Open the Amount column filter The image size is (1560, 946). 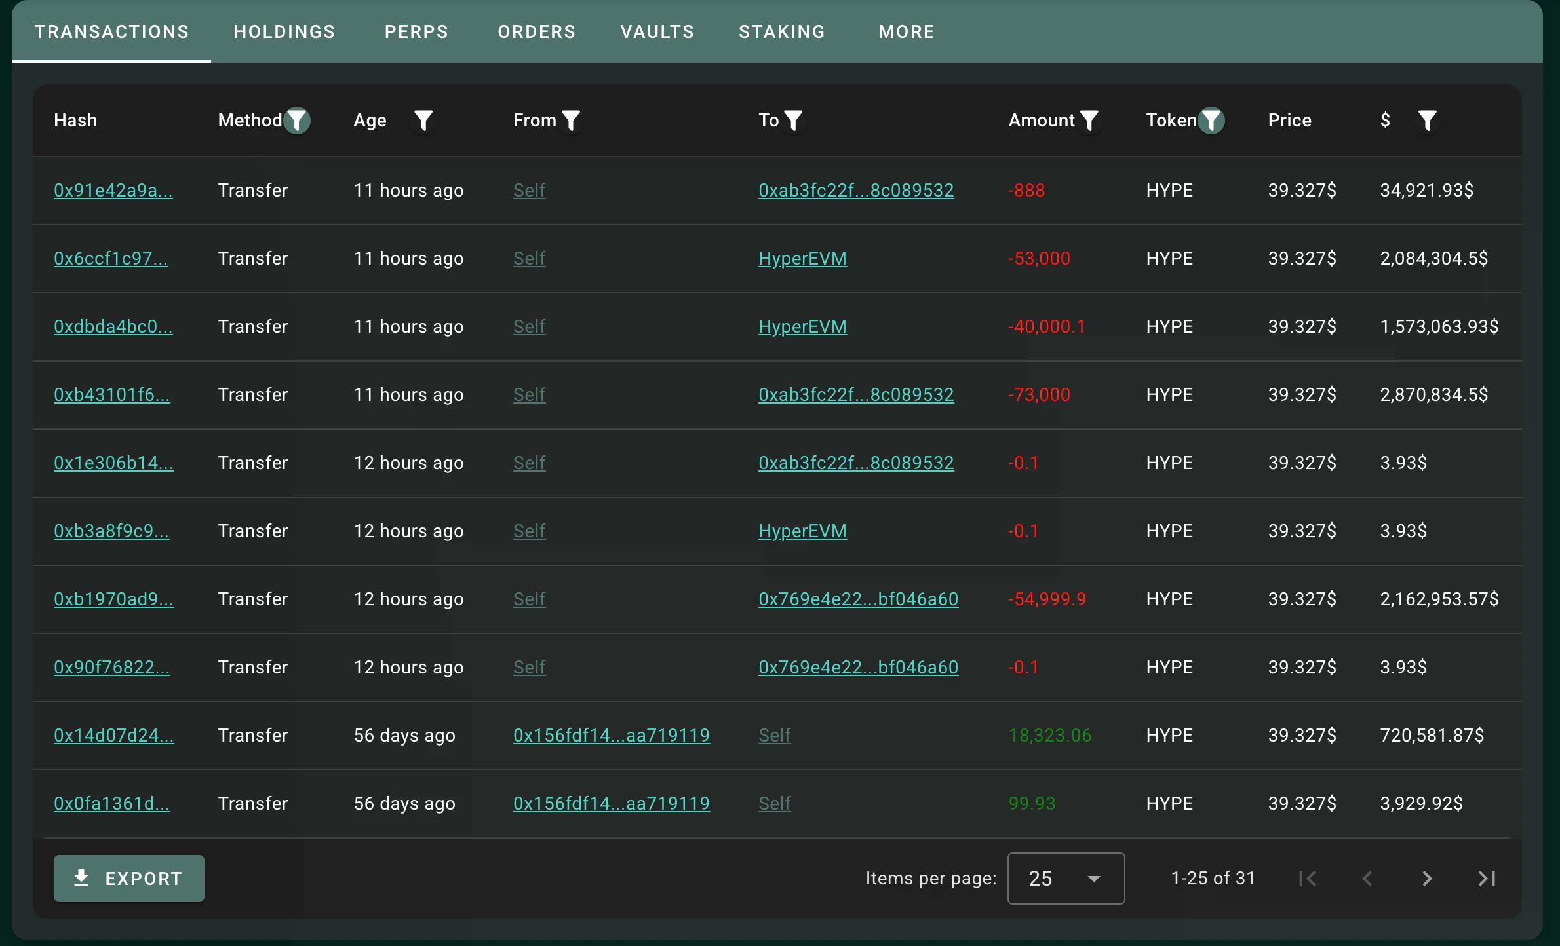1089,121
